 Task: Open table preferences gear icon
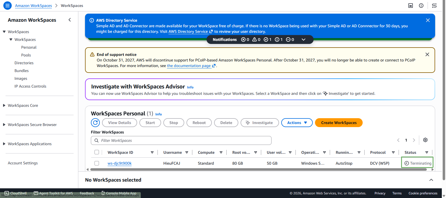point(425,140)
